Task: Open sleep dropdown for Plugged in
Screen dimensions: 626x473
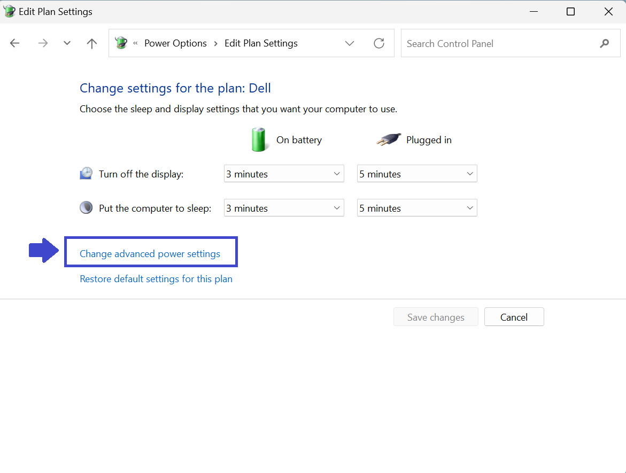Action: point(417,208)
